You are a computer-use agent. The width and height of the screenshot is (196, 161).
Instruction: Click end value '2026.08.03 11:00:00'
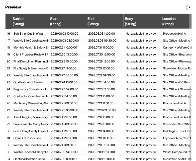101,34
